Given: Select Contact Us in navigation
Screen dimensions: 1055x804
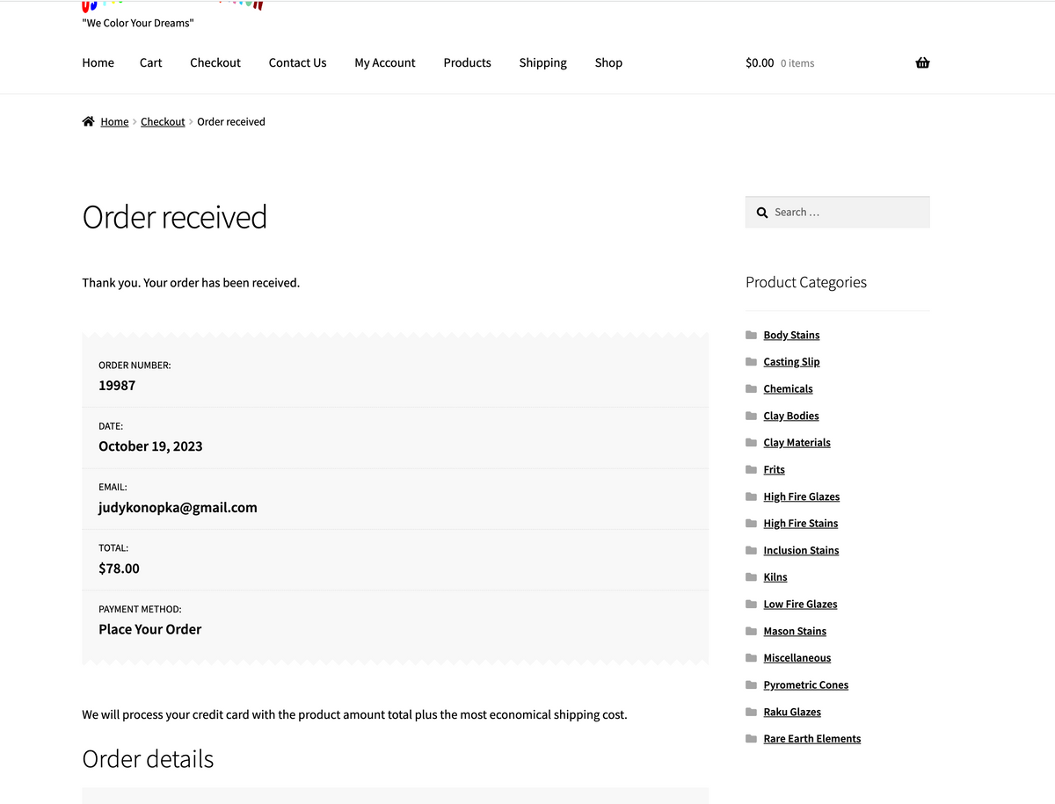Looking at the screenshot, I should 297,62.
